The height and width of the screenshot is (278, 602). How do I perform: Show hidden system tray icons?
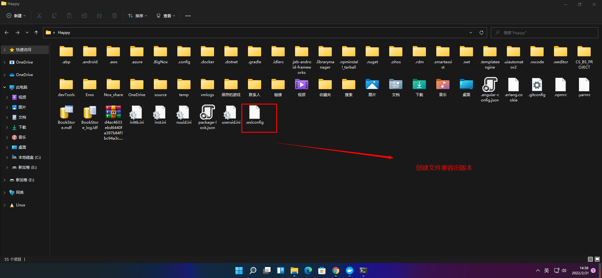click(x=538, y=270)
